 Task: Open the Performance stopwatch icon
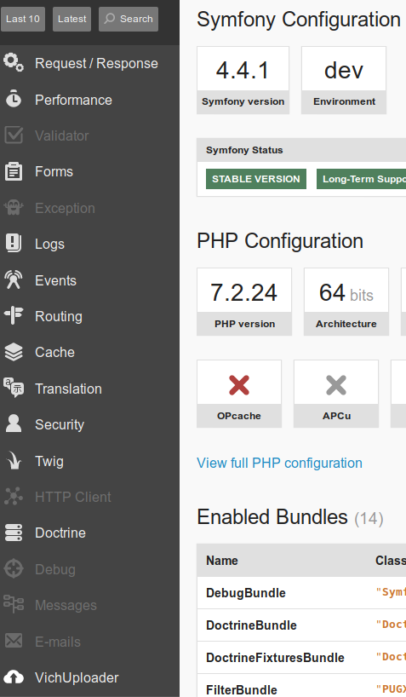(x=14, y=99)
